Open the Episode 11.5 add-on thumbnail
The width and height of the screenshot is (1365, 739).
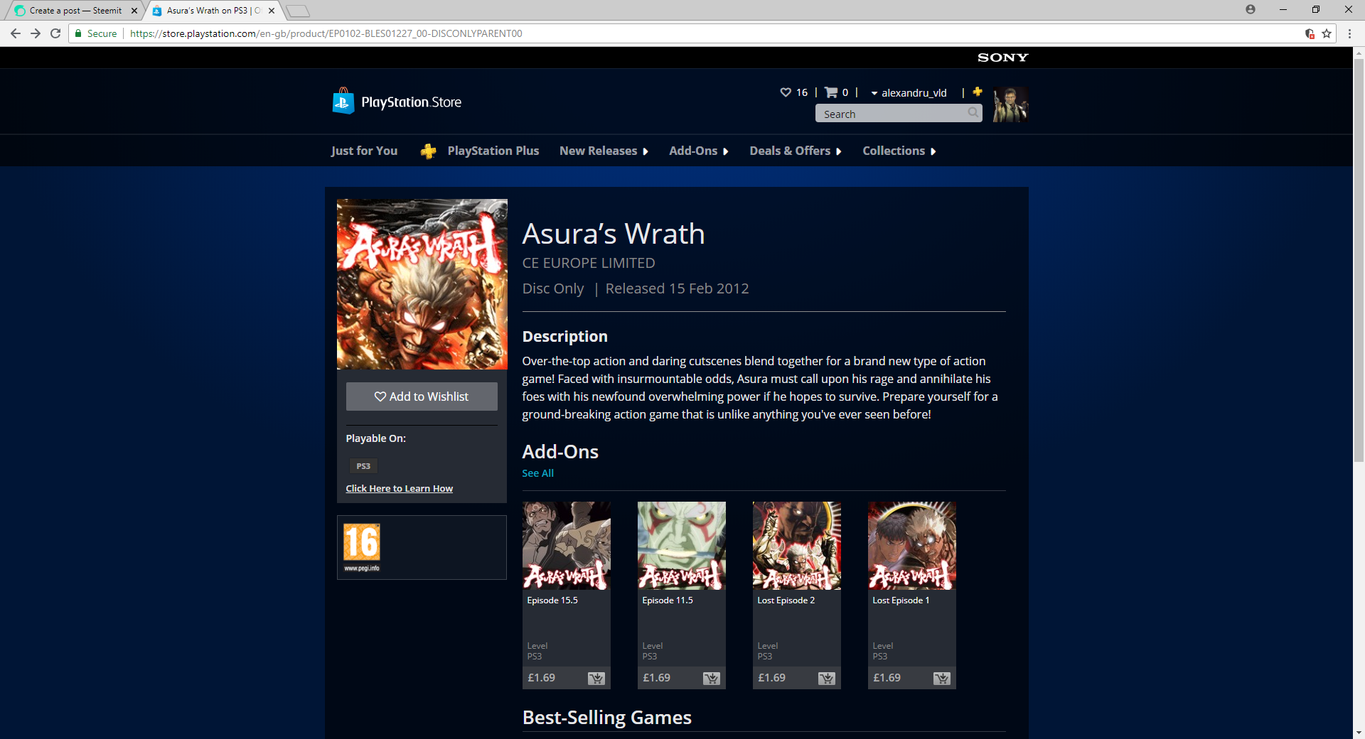pos(682,546)
